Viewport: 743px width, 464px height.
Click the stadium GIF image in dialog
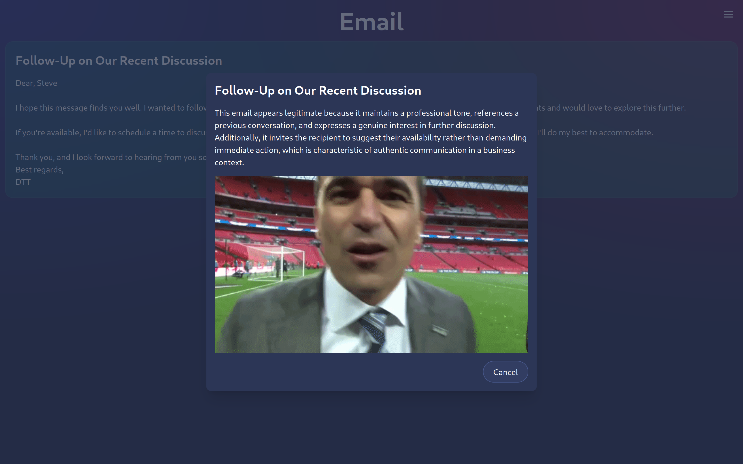[371, 264]
